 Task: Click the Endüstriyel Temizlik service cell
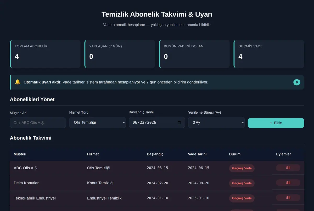click(x=104, y=198)
